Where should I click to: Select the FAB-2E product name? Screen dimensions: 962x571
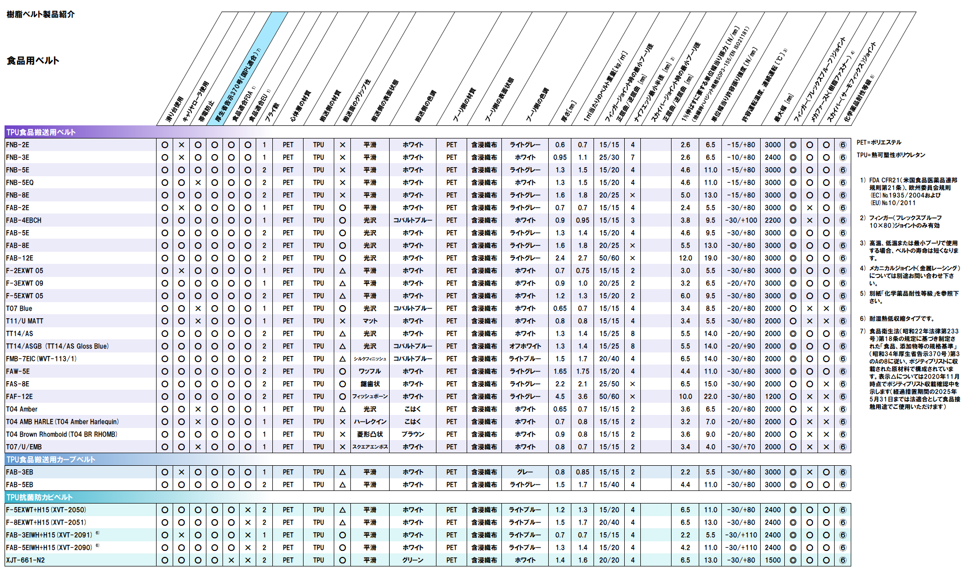pyautogui.click(x=18, y=208)
